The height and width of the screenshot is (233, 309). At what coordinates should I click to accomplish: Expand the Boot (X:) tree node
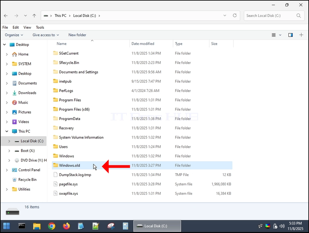[x=9, y=151]
